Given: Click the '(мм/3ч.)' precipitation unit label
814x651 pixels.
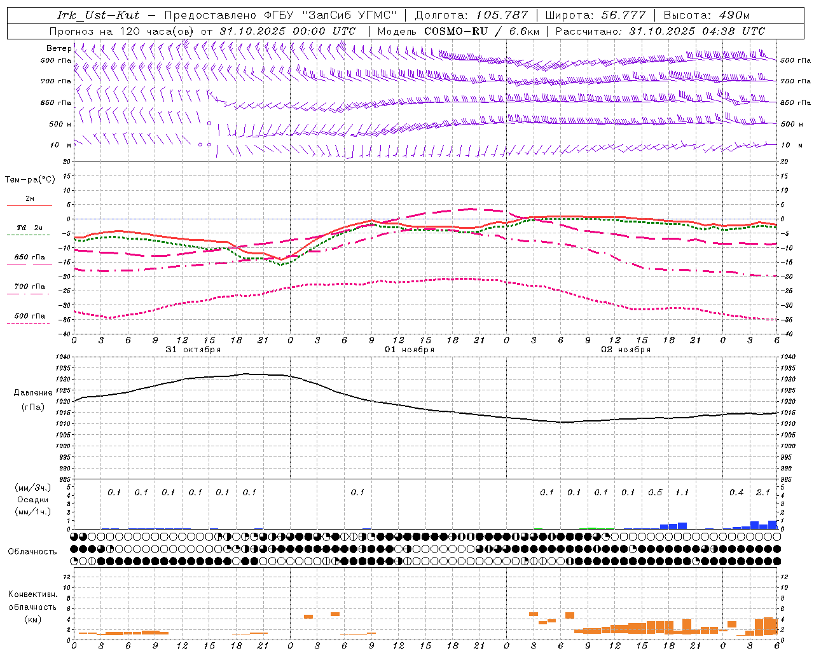Looking at the screenshot, I should 32,488.
